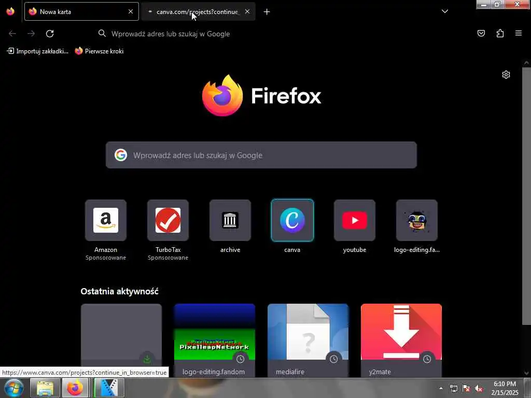Open Importuj zakładki bookmark item
This screenshot has width=531, height=398.
click(38, 51)
